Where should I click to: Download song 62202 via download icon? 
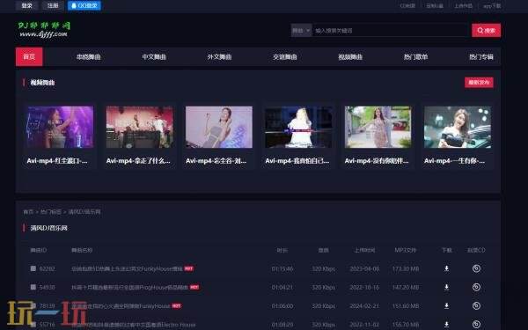pos(446,268)
